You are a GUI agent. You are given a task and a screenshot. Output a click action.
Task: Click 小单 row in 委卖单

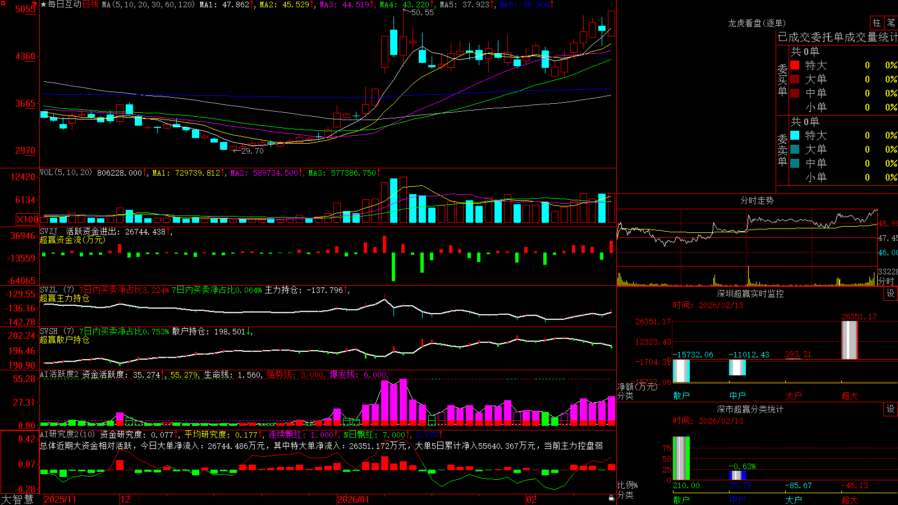(844, 177)
